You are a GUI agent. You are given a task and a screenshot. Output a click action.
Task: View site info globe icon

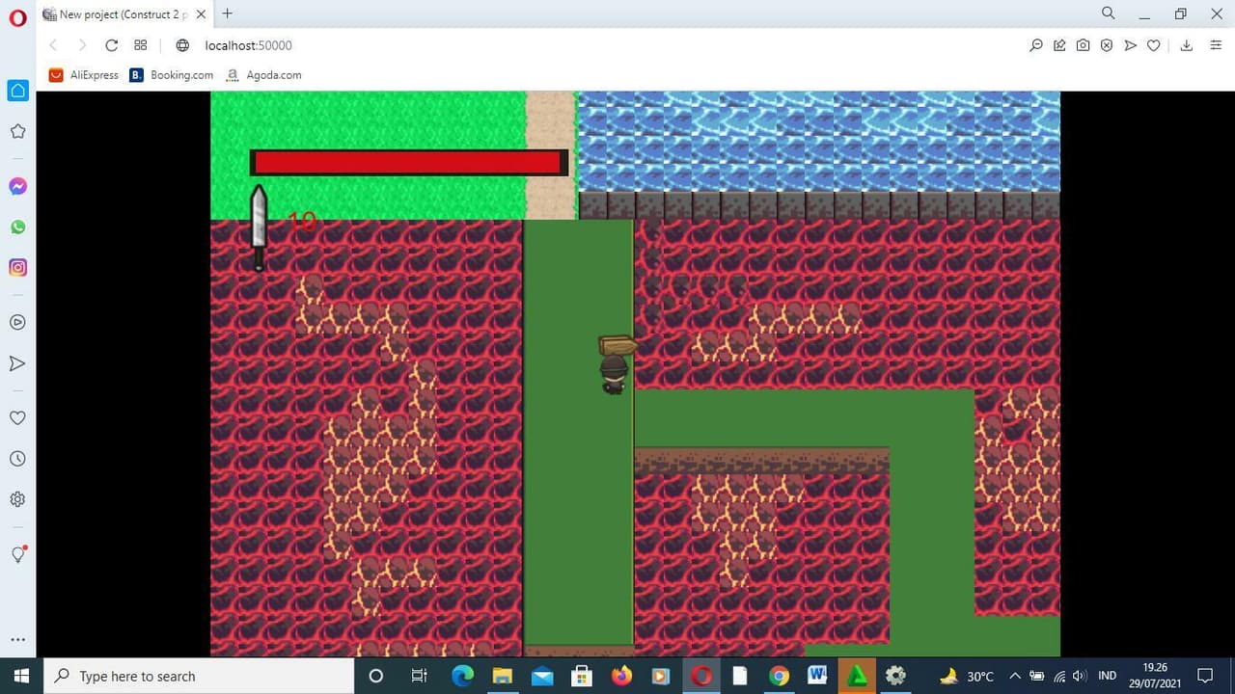(x=182, y=45)
